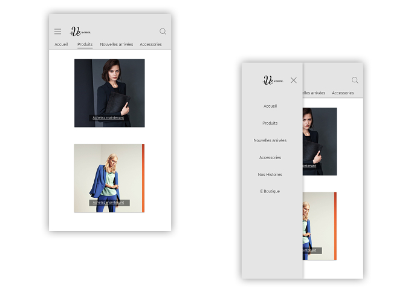This screenshot has width=411, height=294.
Task: Click the search icon in left mockup
Action: [163, 31]
